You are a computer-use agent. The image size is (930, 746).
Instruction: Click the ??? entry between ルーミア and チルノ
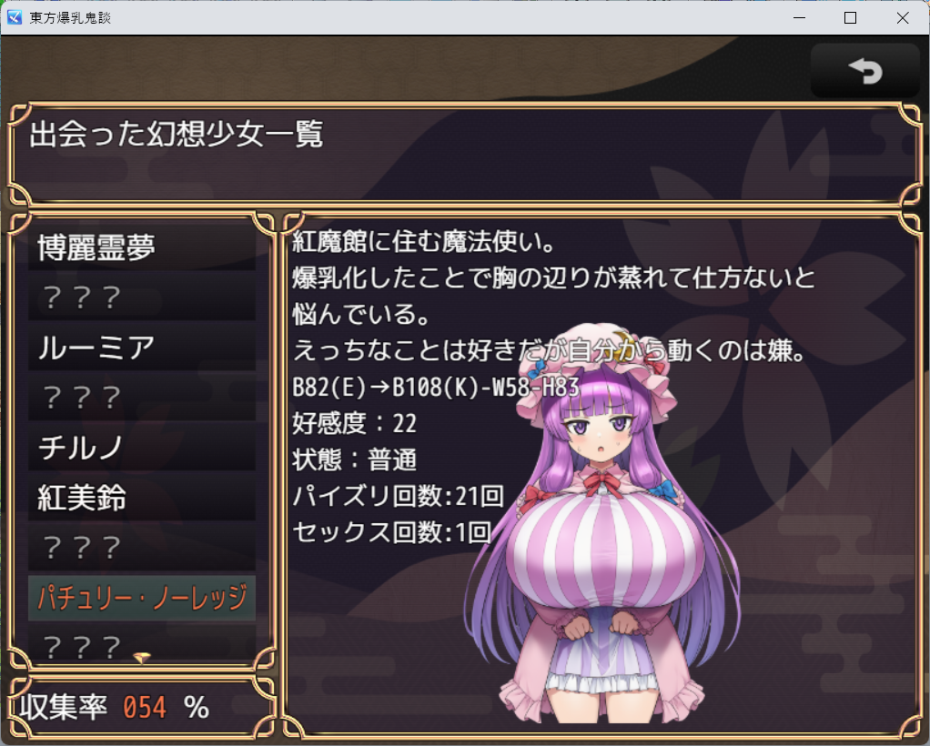tap(142, 398)
